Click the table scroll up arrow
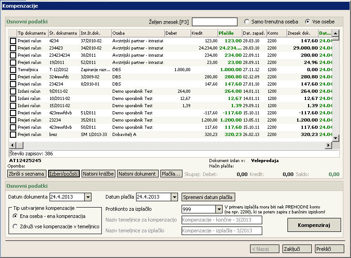 (x=335, y=33)
